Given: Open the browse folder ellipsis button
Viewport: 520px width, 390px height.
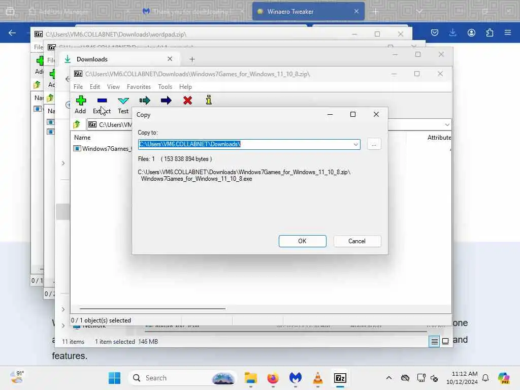Looking at the screenshot, I should [374, 144].
